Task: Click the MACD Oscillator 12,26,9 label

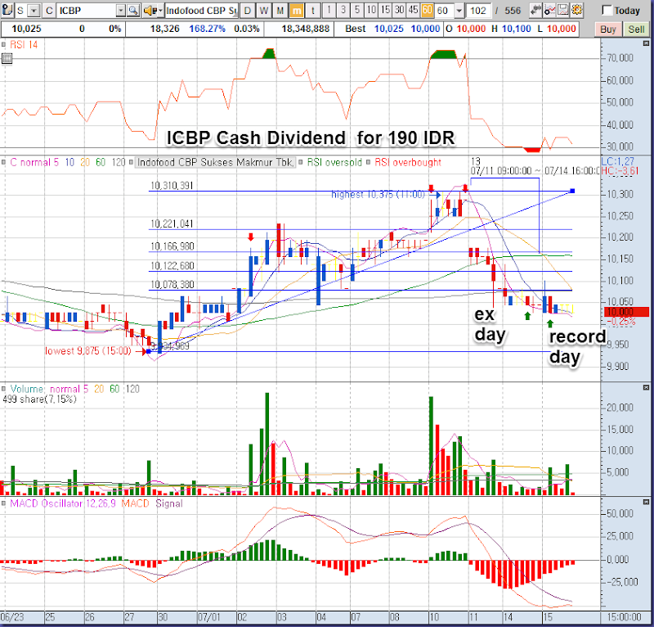Action: tap(63, 503)
